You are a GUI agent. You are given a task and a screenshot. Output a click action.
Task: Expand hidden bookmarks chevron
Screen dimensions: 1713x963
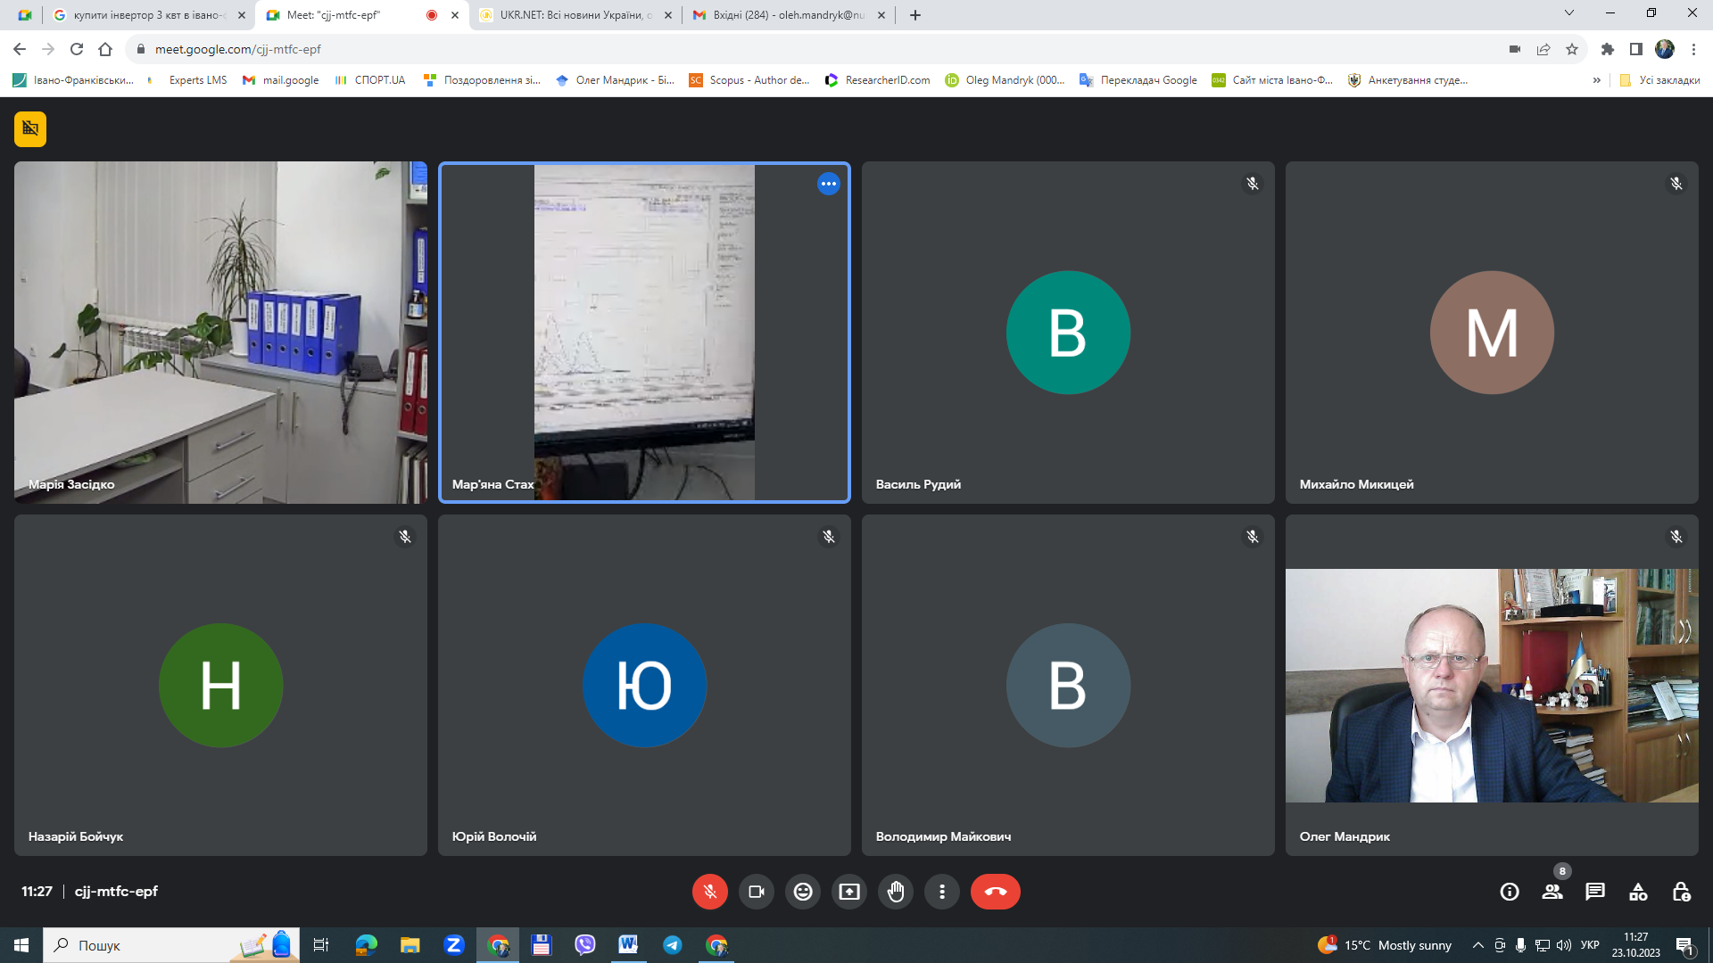tap(1597, 80)
